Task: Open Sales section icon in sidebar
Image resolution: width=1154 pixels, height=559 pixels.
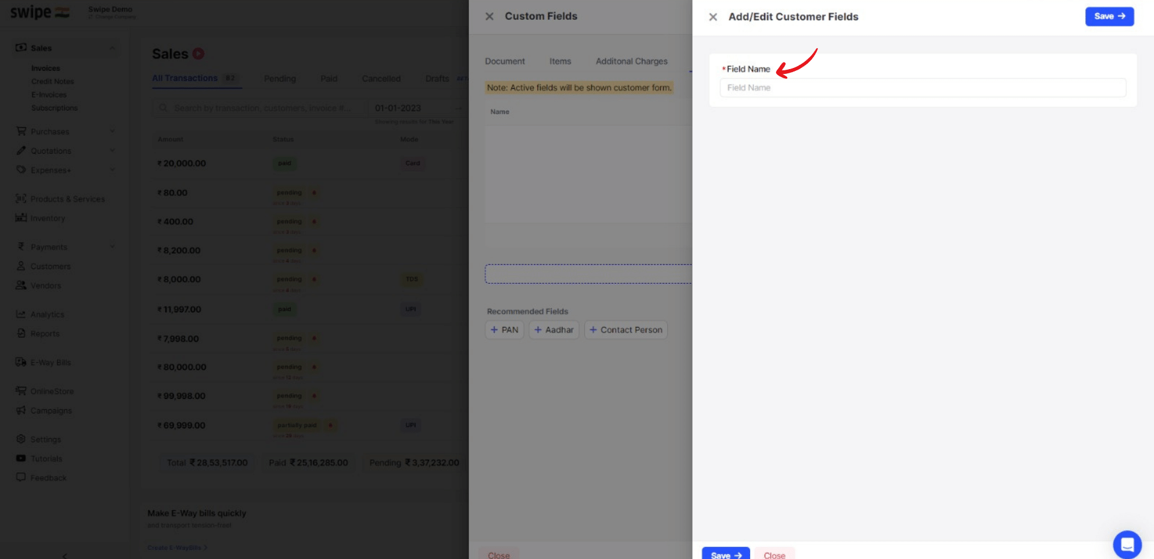Action: (x=21, y=47)
